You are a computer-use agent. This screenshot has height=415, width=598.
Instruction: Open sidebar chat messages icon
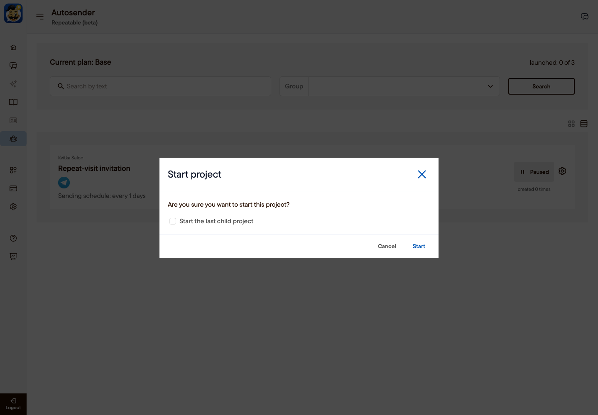coord(13,66)
